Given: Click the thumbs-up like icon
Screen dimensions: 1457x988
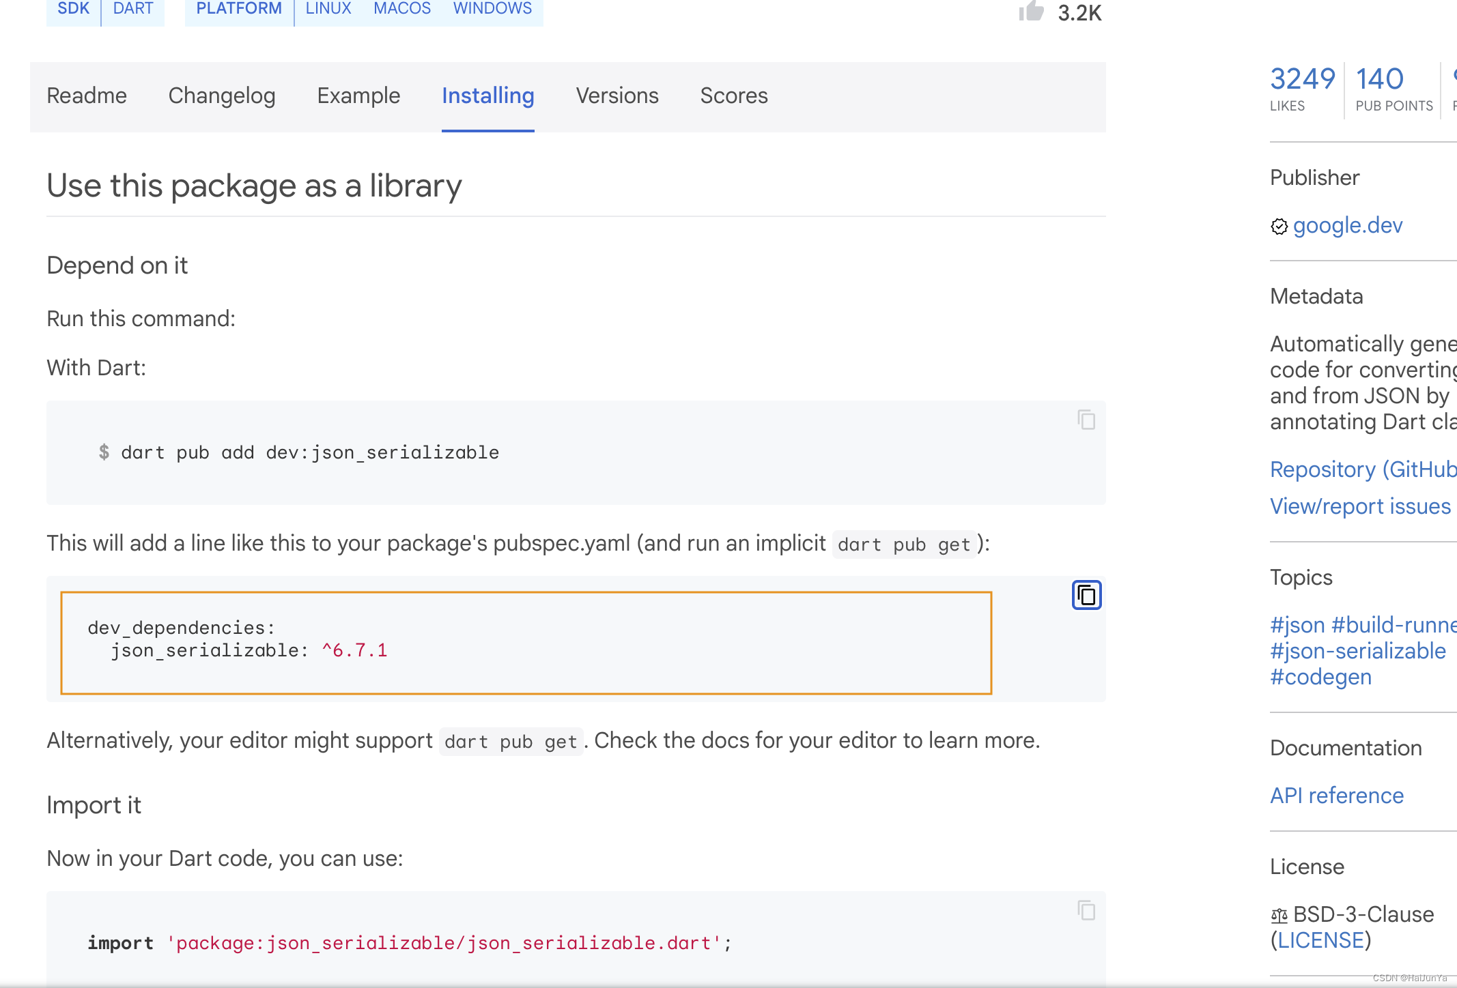Looking at the screenshot, I should [x=1031, y=10].
